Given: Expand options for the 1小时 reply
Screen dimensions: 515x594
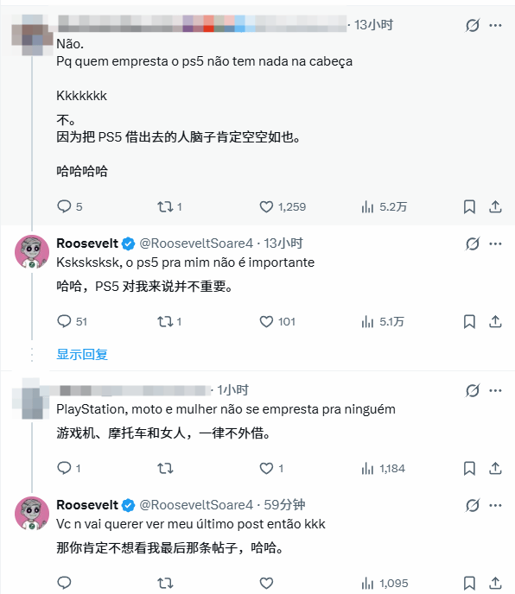Looking at the screenshot, I should (x=495, y=390).
